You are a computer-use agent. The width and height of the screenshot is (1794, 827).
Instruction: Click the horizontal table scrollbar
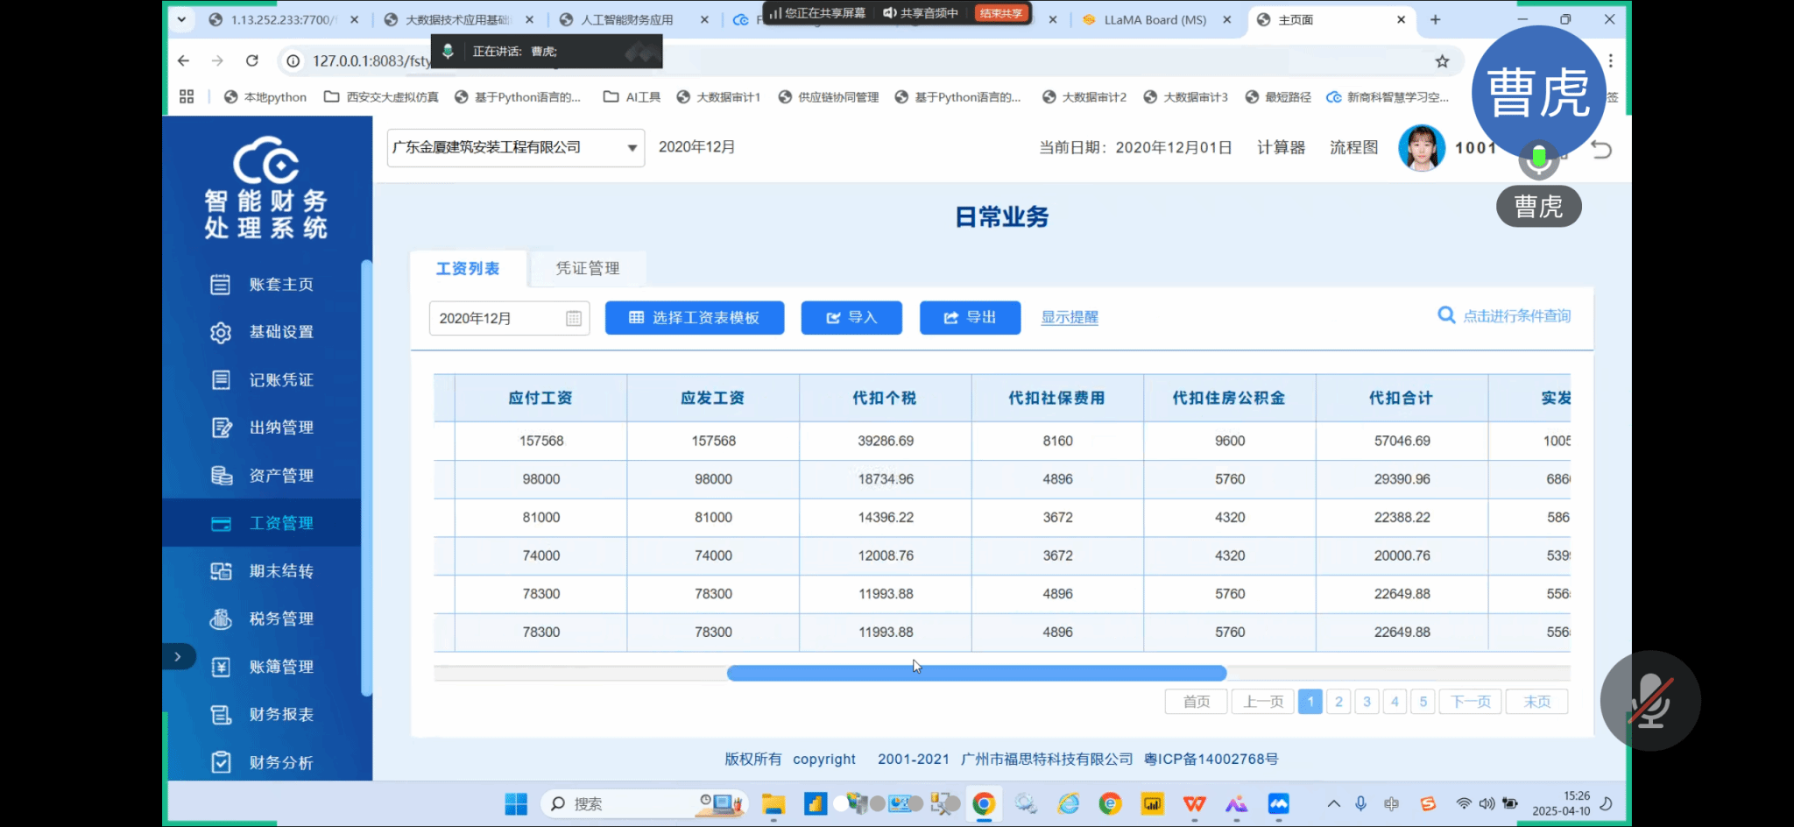976,673
